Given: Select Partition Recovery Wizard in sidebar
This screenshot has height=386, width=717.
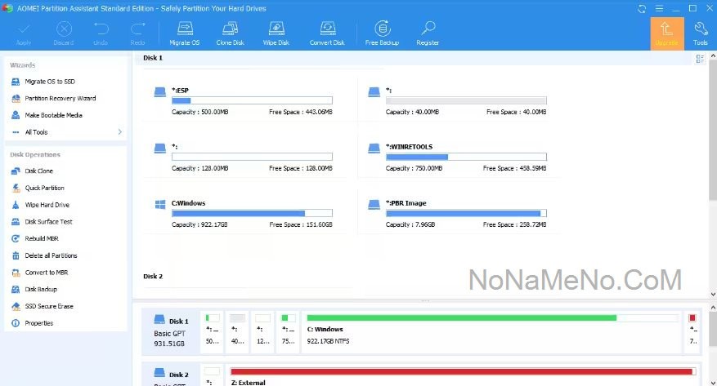Looking at the screenshot, I should [x=60, y=98].
